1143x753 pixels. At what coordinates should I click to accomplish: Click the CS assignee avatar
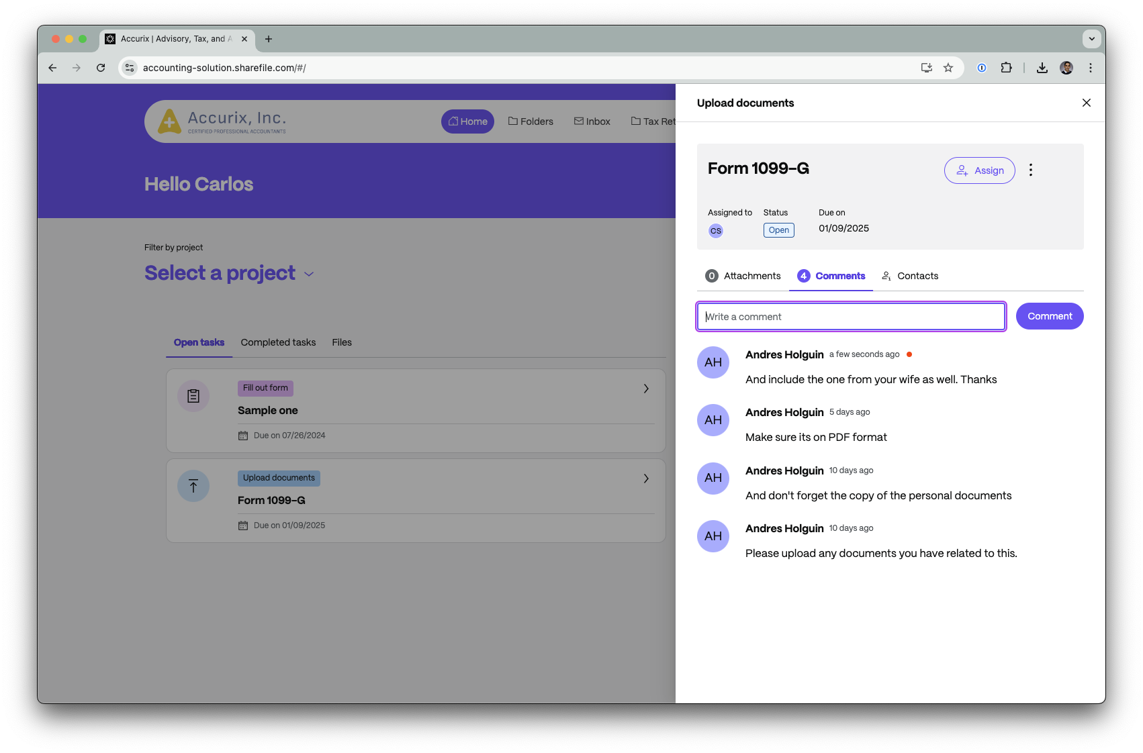coord(716,231)
